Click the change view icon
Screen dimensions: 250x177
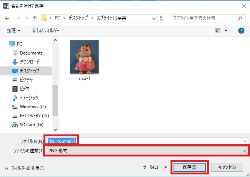tap(218, 30)
